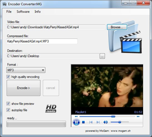This screenshot has height=137, width=152.
Task: Skip to next track in player
Action: point(98,122)
